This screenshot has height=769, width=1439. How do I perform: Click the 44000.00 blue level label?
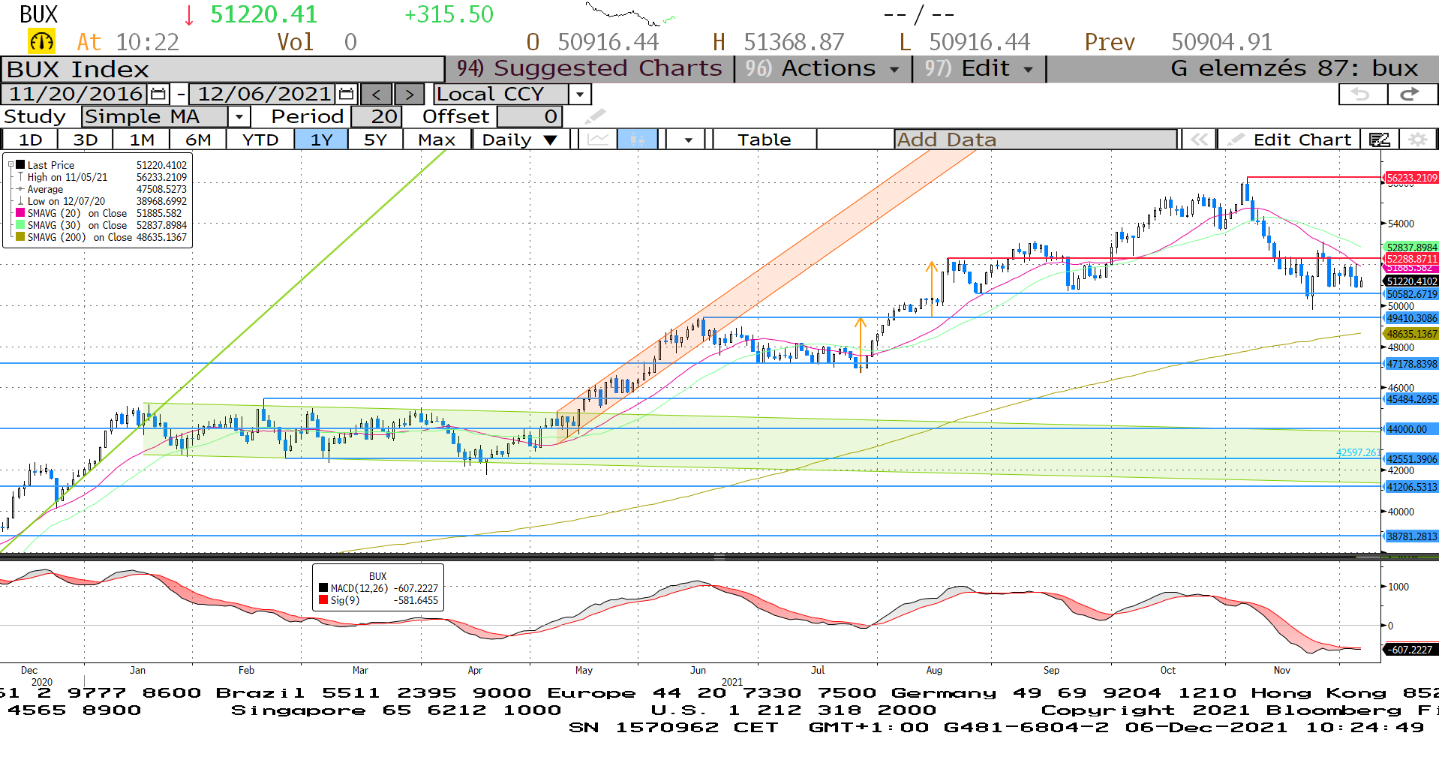tap(1410, 429)
